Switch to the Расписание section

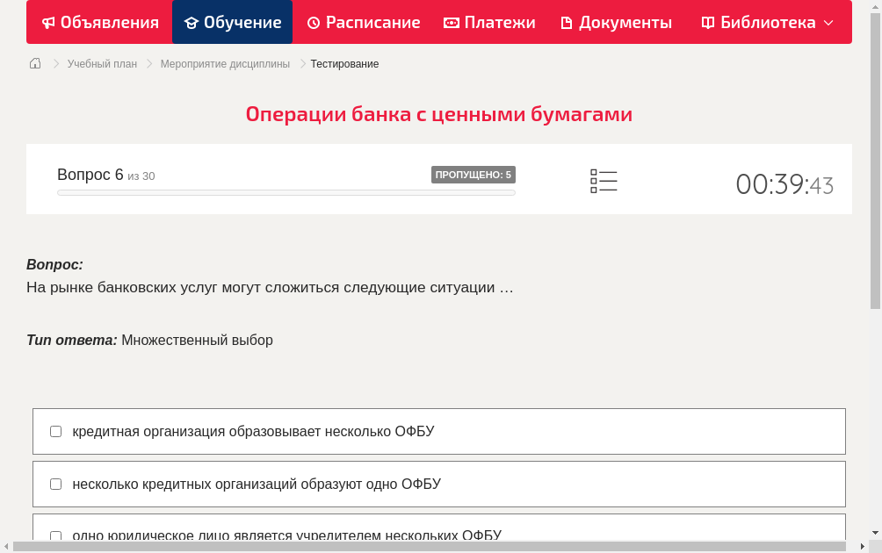[363, 22]
